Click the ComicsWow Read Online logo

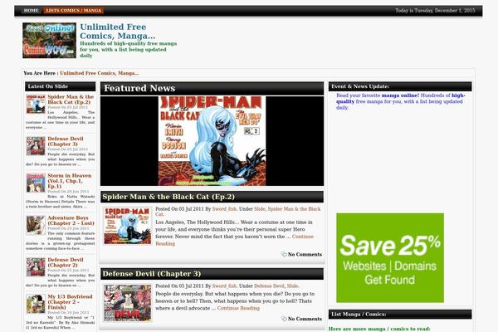tap(49, 41)
